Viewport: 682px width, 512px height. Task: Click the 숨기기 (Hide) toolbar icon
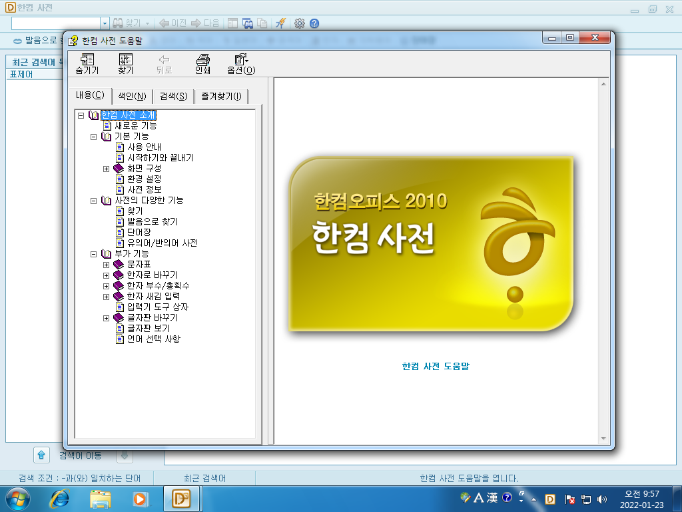pyautogui.click(x=87, y=63)
